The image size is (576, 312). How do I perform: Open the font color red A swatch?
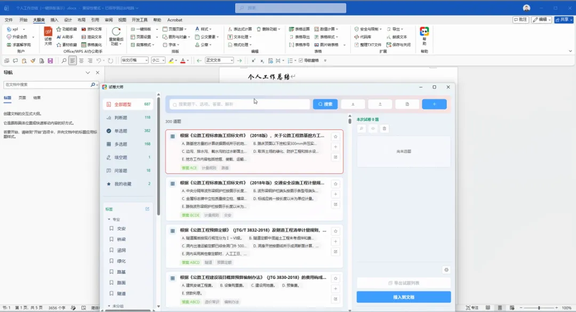pos(182,61)
